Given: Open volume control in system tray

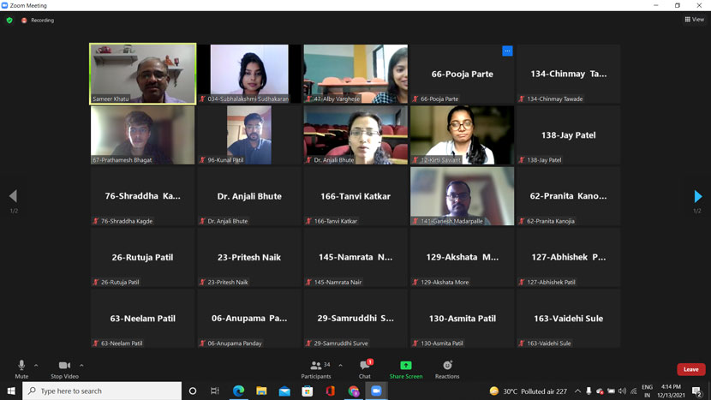Looking at the screenshot, I should pyautogui.click(x=622, y=391).
